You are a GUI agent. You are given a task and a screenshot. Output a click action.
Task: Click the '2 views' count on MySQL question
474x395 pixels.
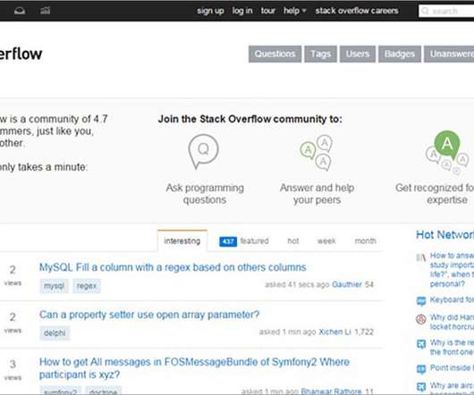tap(13, 275)
